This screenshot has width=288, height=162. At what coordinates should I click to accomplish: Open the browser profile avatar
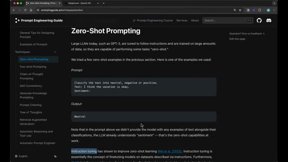(x=268, y=10)
